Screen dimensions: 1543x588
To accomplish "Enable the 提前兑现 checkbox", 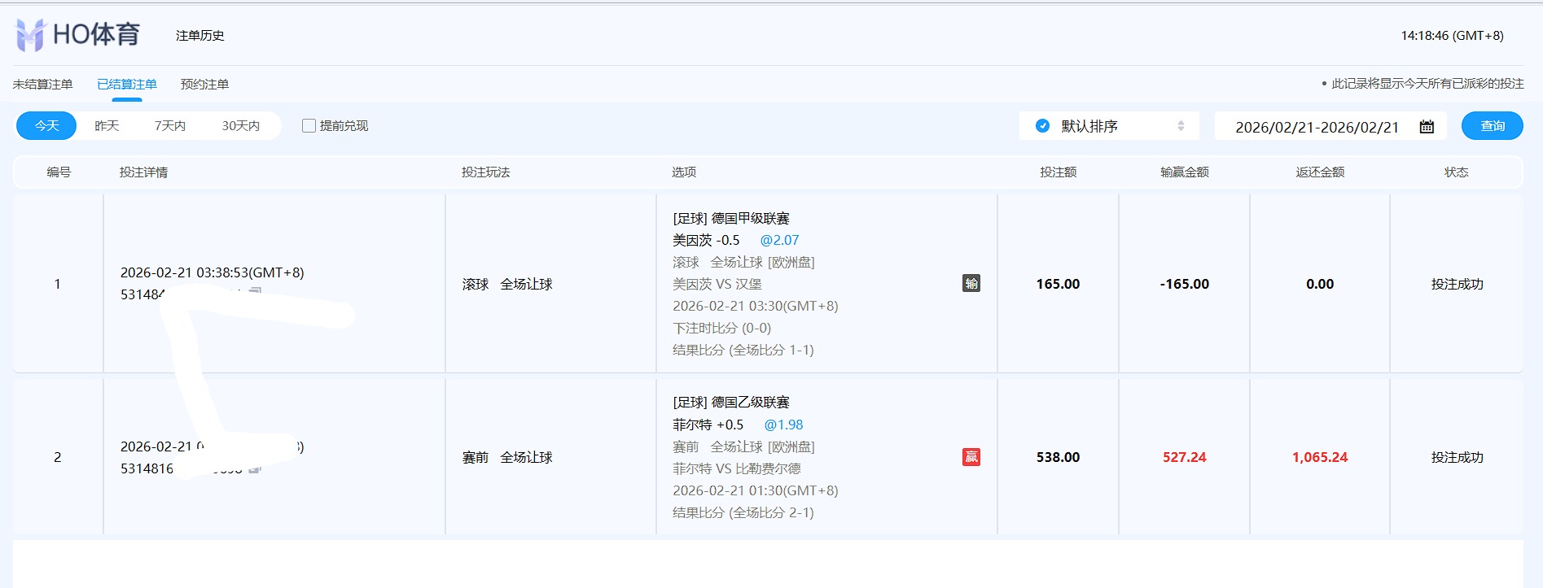I will coord(309,126).
